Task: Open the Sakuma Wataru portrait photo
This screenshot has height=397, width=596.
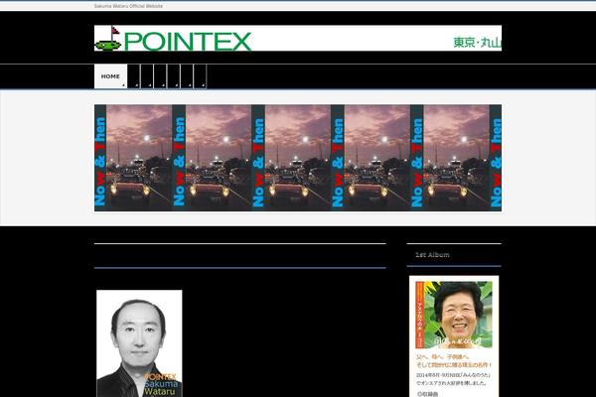Action: (x=139, y=343)
